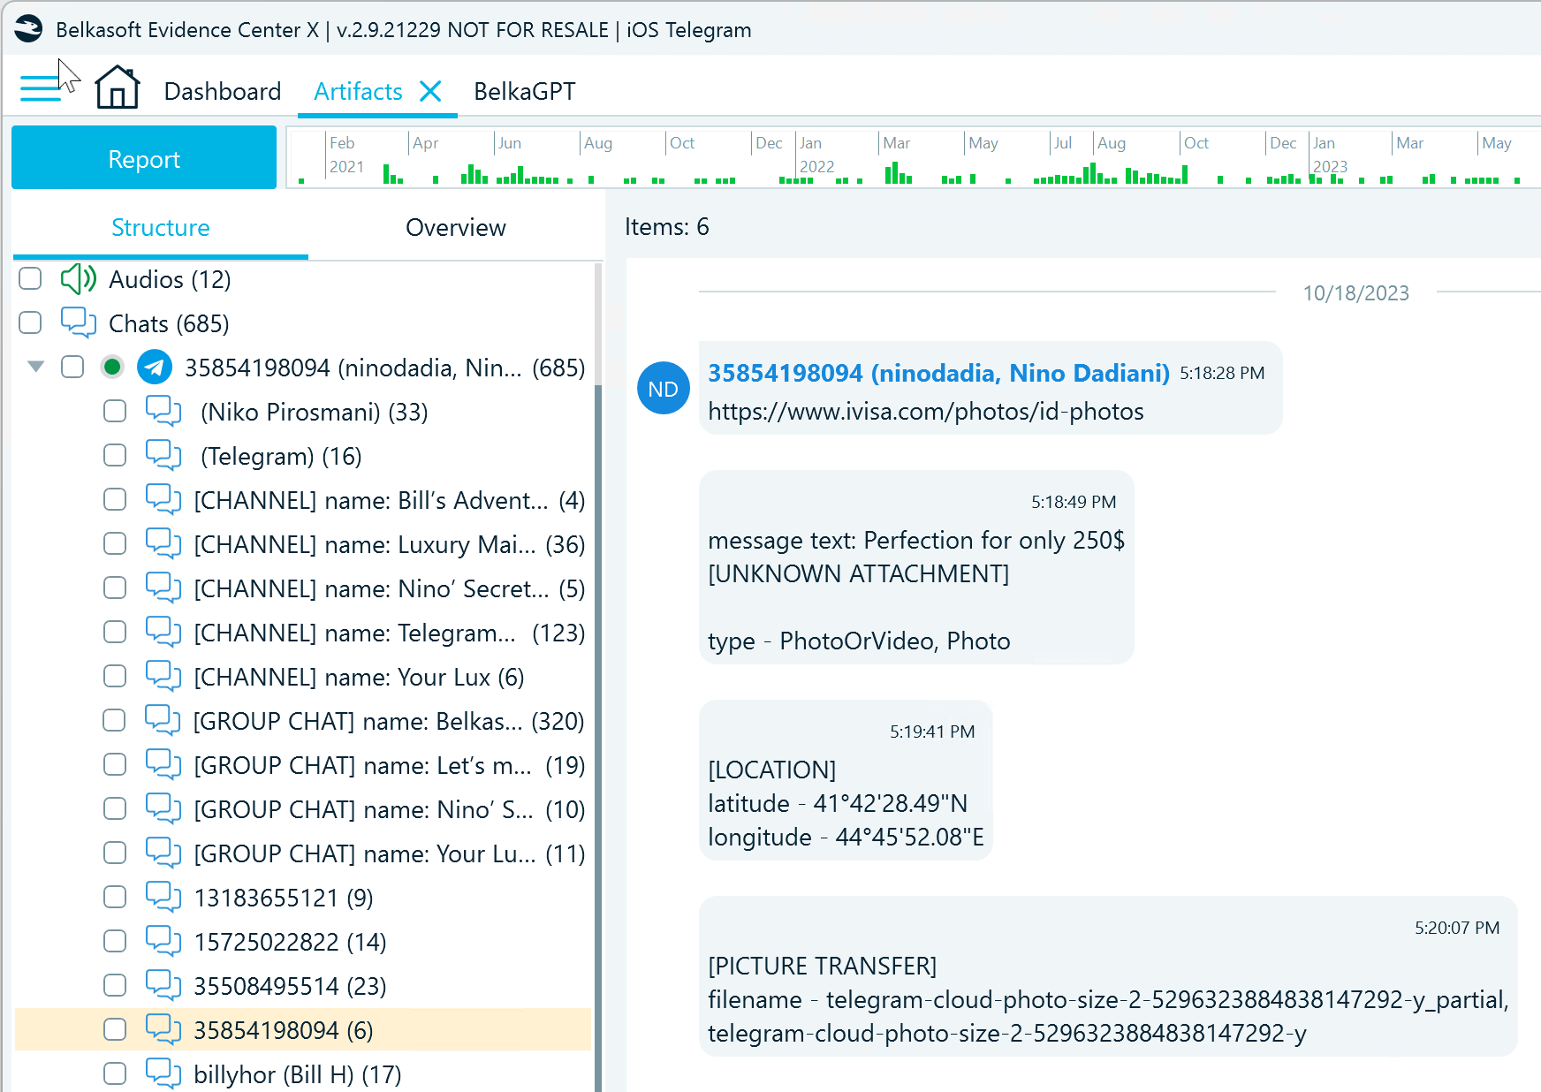Check the Audios (12) checkbox

[30, 279]
